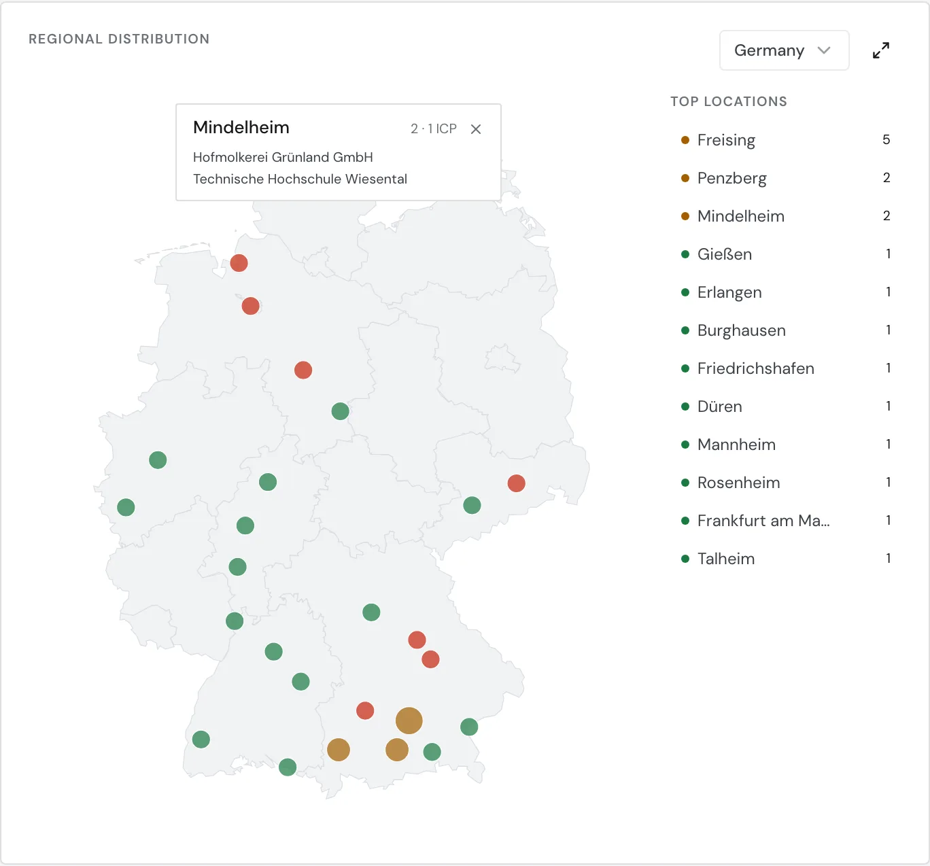The height and width of the screenshot is (866, 930).
Task: Click the largest orange marker on the map
Action: (409, 721)
